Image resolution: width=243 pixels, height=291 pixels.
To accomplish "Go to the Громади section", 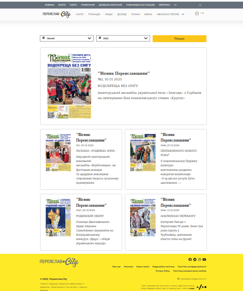I will 94,14.
